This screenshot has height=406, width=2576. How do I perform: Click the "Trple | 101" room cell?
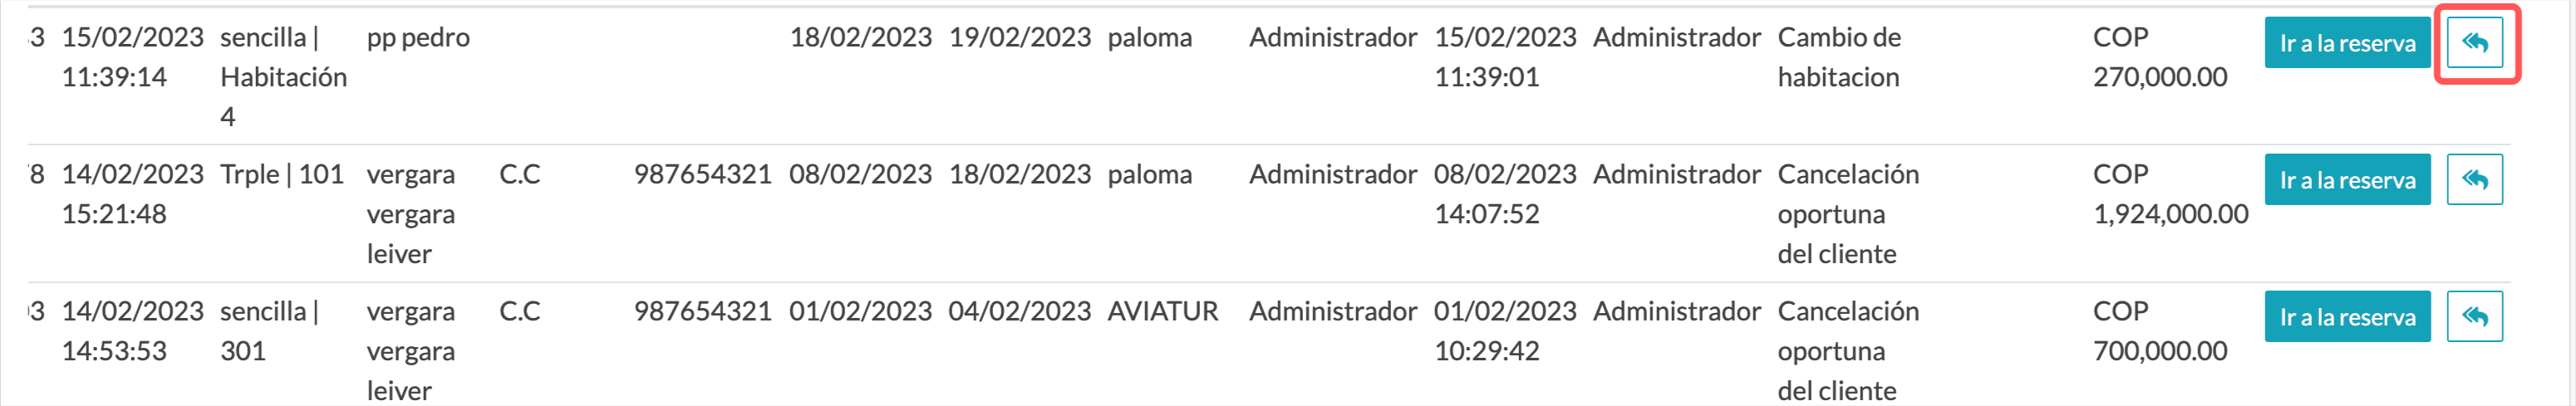(282, 175)
